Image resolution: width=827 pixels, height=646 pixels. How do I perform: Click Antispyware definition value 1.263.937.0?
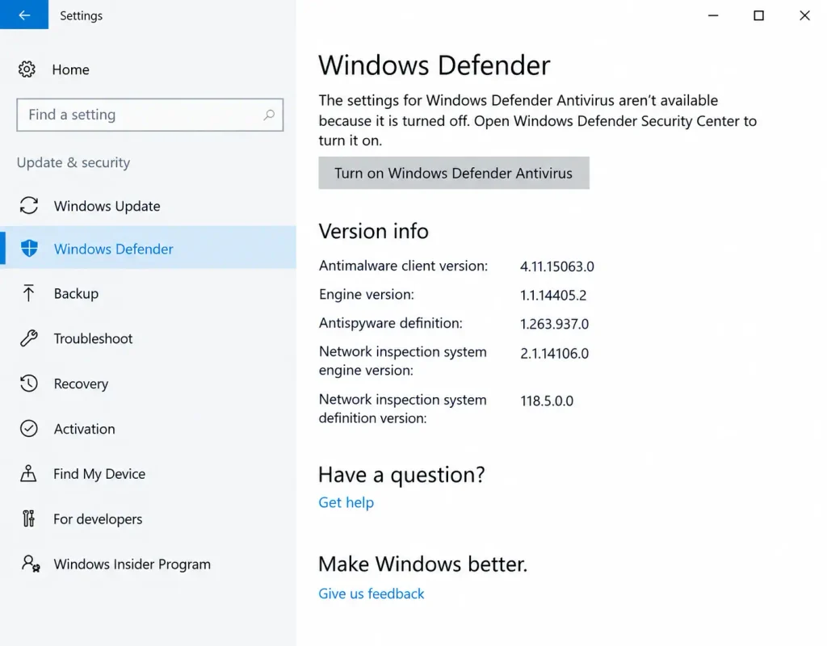click(554, 324)
